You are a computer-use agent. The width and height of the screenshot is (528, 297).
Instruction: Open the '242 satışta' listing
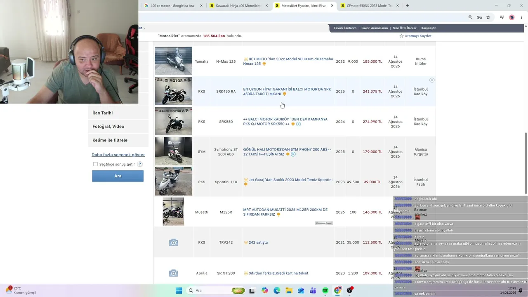(x=258, y=243)
